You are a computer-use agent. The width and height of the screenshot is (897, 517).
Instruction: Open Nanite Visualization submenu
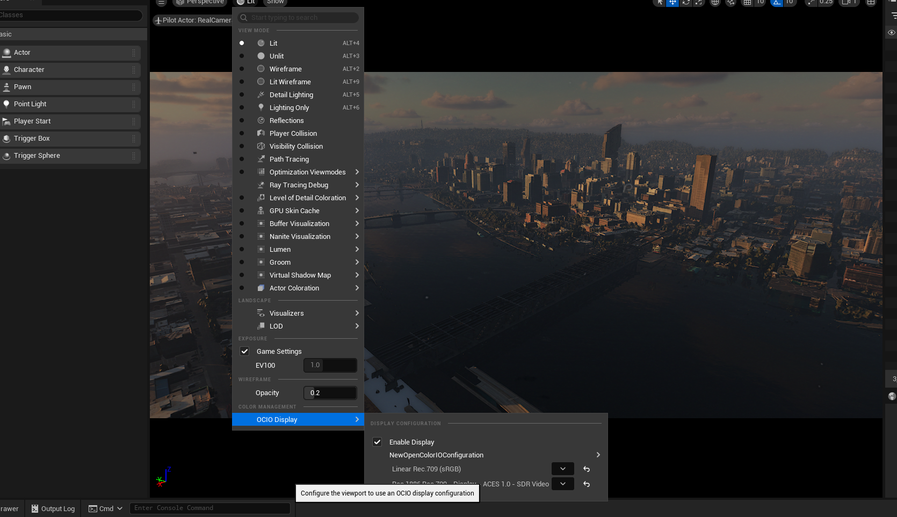click(298, 236)
